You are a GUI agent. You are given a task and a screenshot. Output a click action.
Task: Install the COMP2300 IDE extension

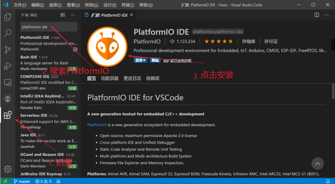point(72,88)
